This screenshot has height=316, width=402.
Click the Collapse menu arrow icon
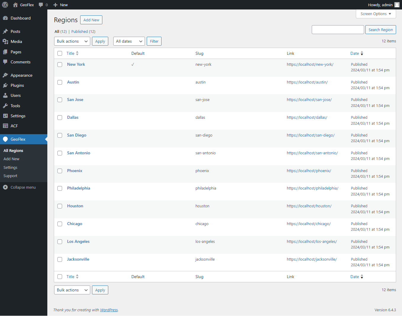click(x=5, y=187)
